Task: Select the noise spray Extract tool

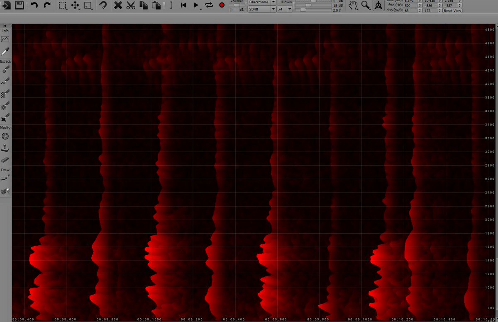Action: tap(5, 106)
